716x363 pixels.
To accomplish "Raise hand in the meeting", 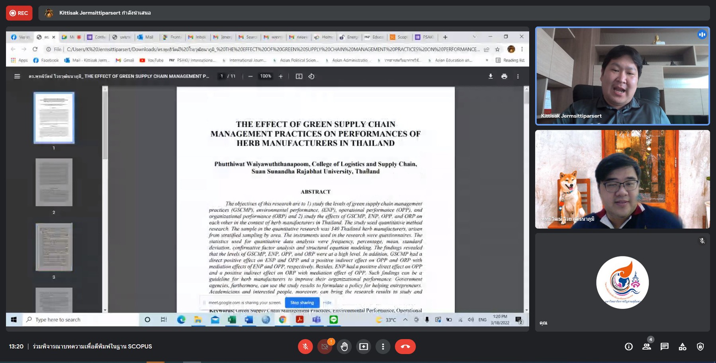I will click(344, 347).
